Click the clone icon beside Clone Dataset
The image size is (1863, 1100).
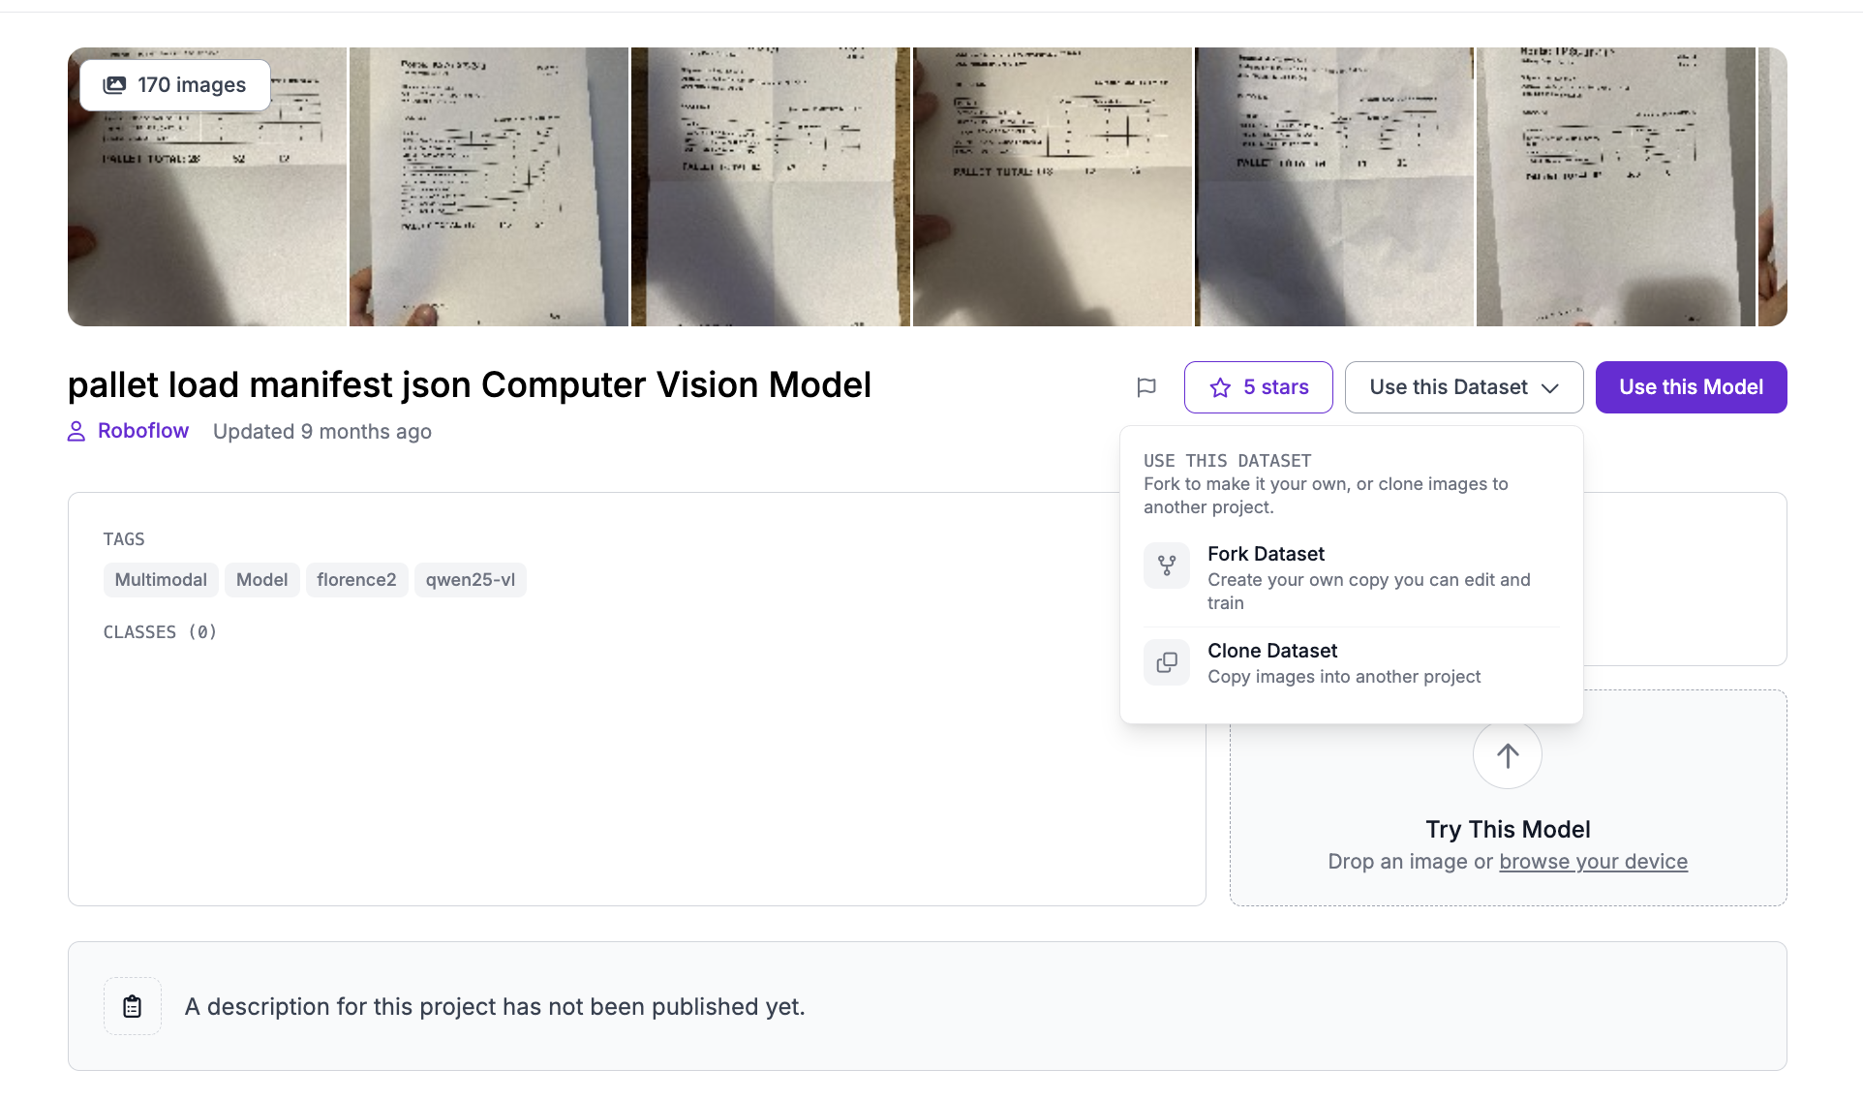[x=1167, y=662]
